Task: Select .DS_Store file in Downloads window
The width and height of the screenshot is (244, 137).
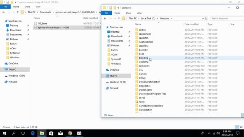Action: 42,24
